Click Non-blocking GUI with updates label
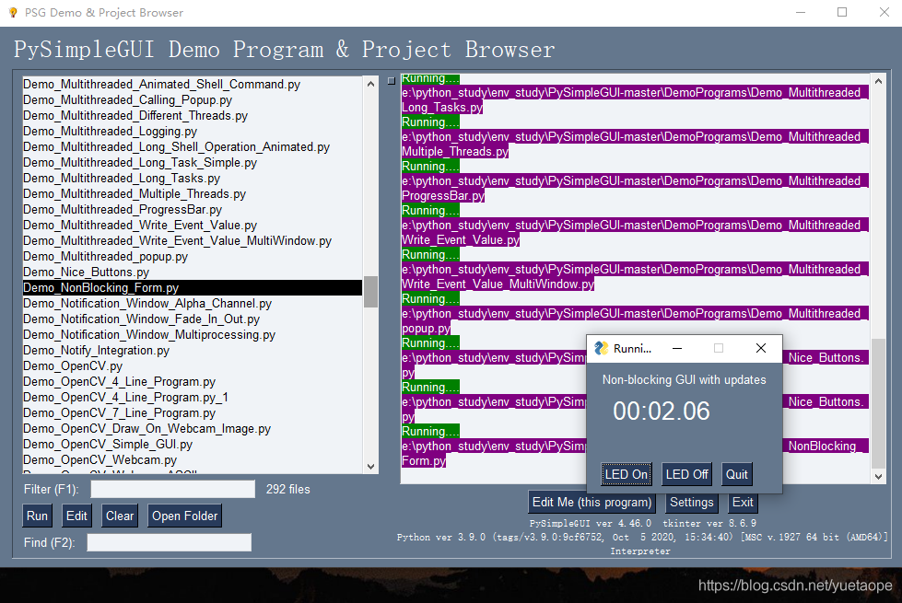 [684, 380]
